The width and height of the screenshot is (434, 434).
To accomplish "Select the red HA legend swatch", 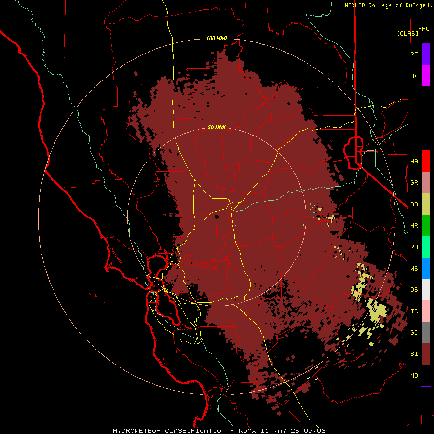I will click(x=426, y=161).
